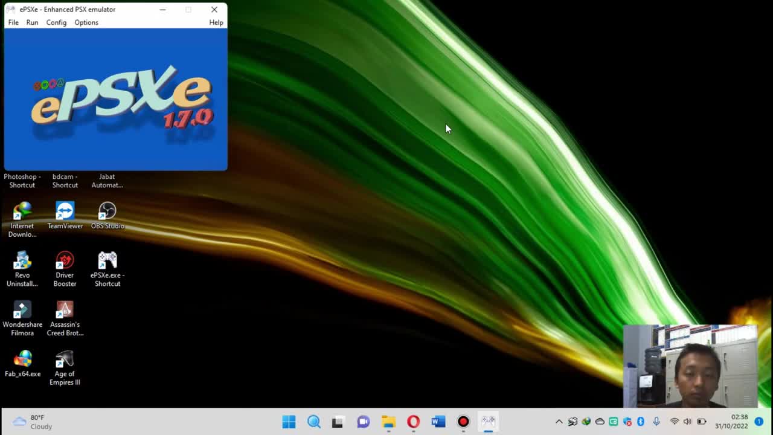The image size is (773, 435).
Task: Open taskbar Search
Action: pyautogui.click(x=314, y=422)
